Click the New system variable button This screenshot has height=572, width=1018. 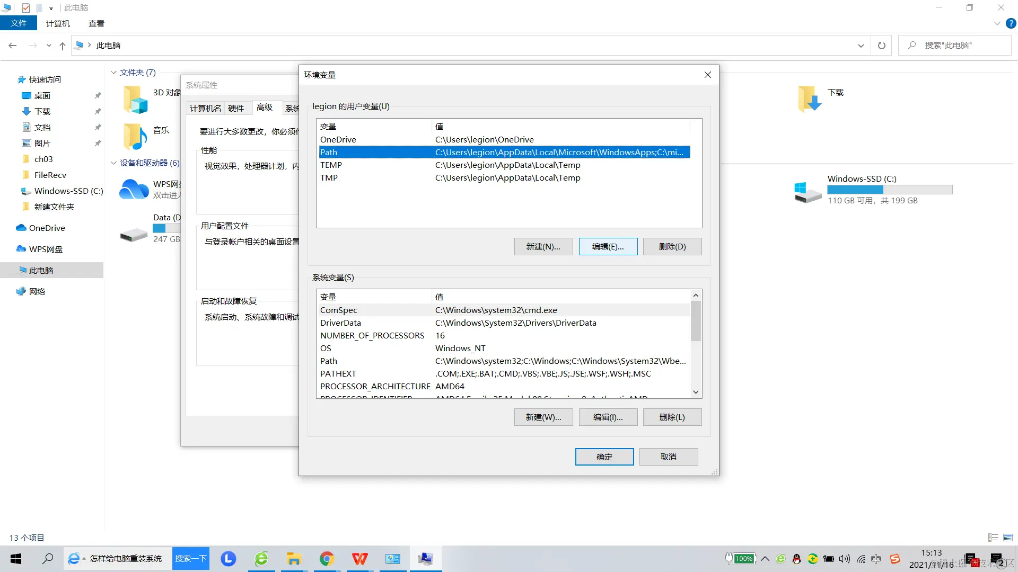pos(543,417)
